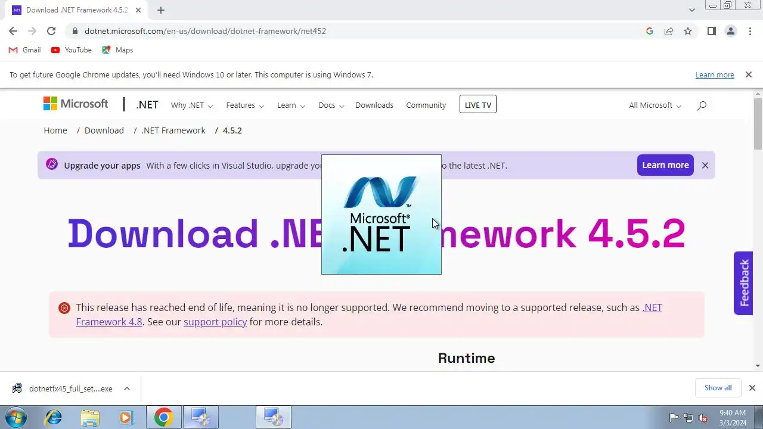The width and height of the screenshot is (763, 429).
Task: Expand the Features menu
Action: 244,105
